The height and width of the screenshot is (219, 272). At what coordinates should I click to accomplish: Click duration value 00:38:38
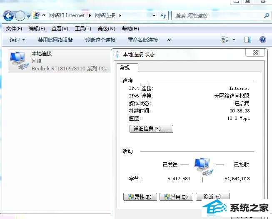point(240,111)
